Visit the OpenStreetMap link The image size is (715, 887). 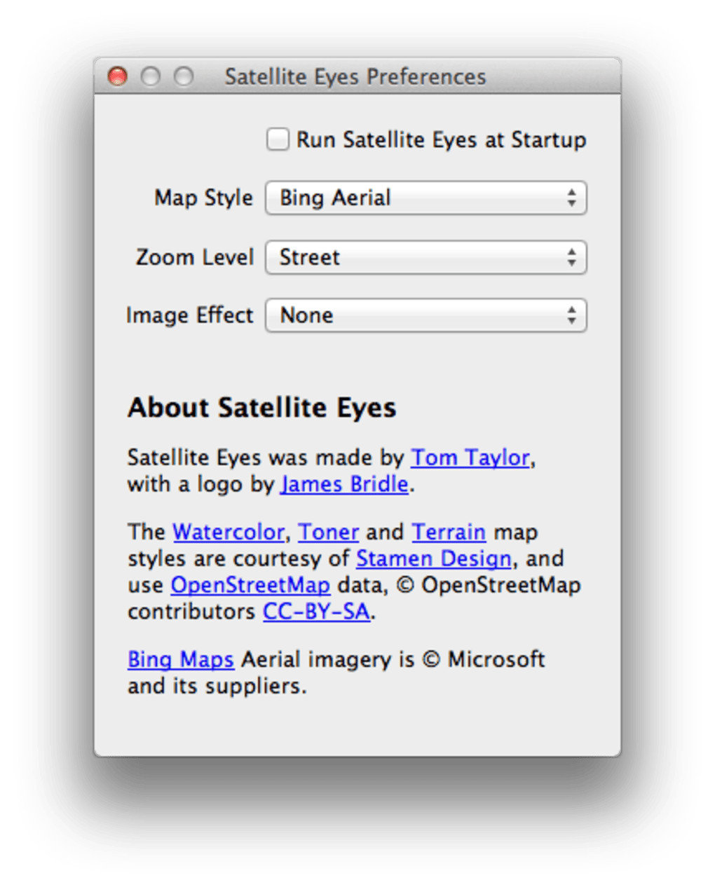(250, 586)
